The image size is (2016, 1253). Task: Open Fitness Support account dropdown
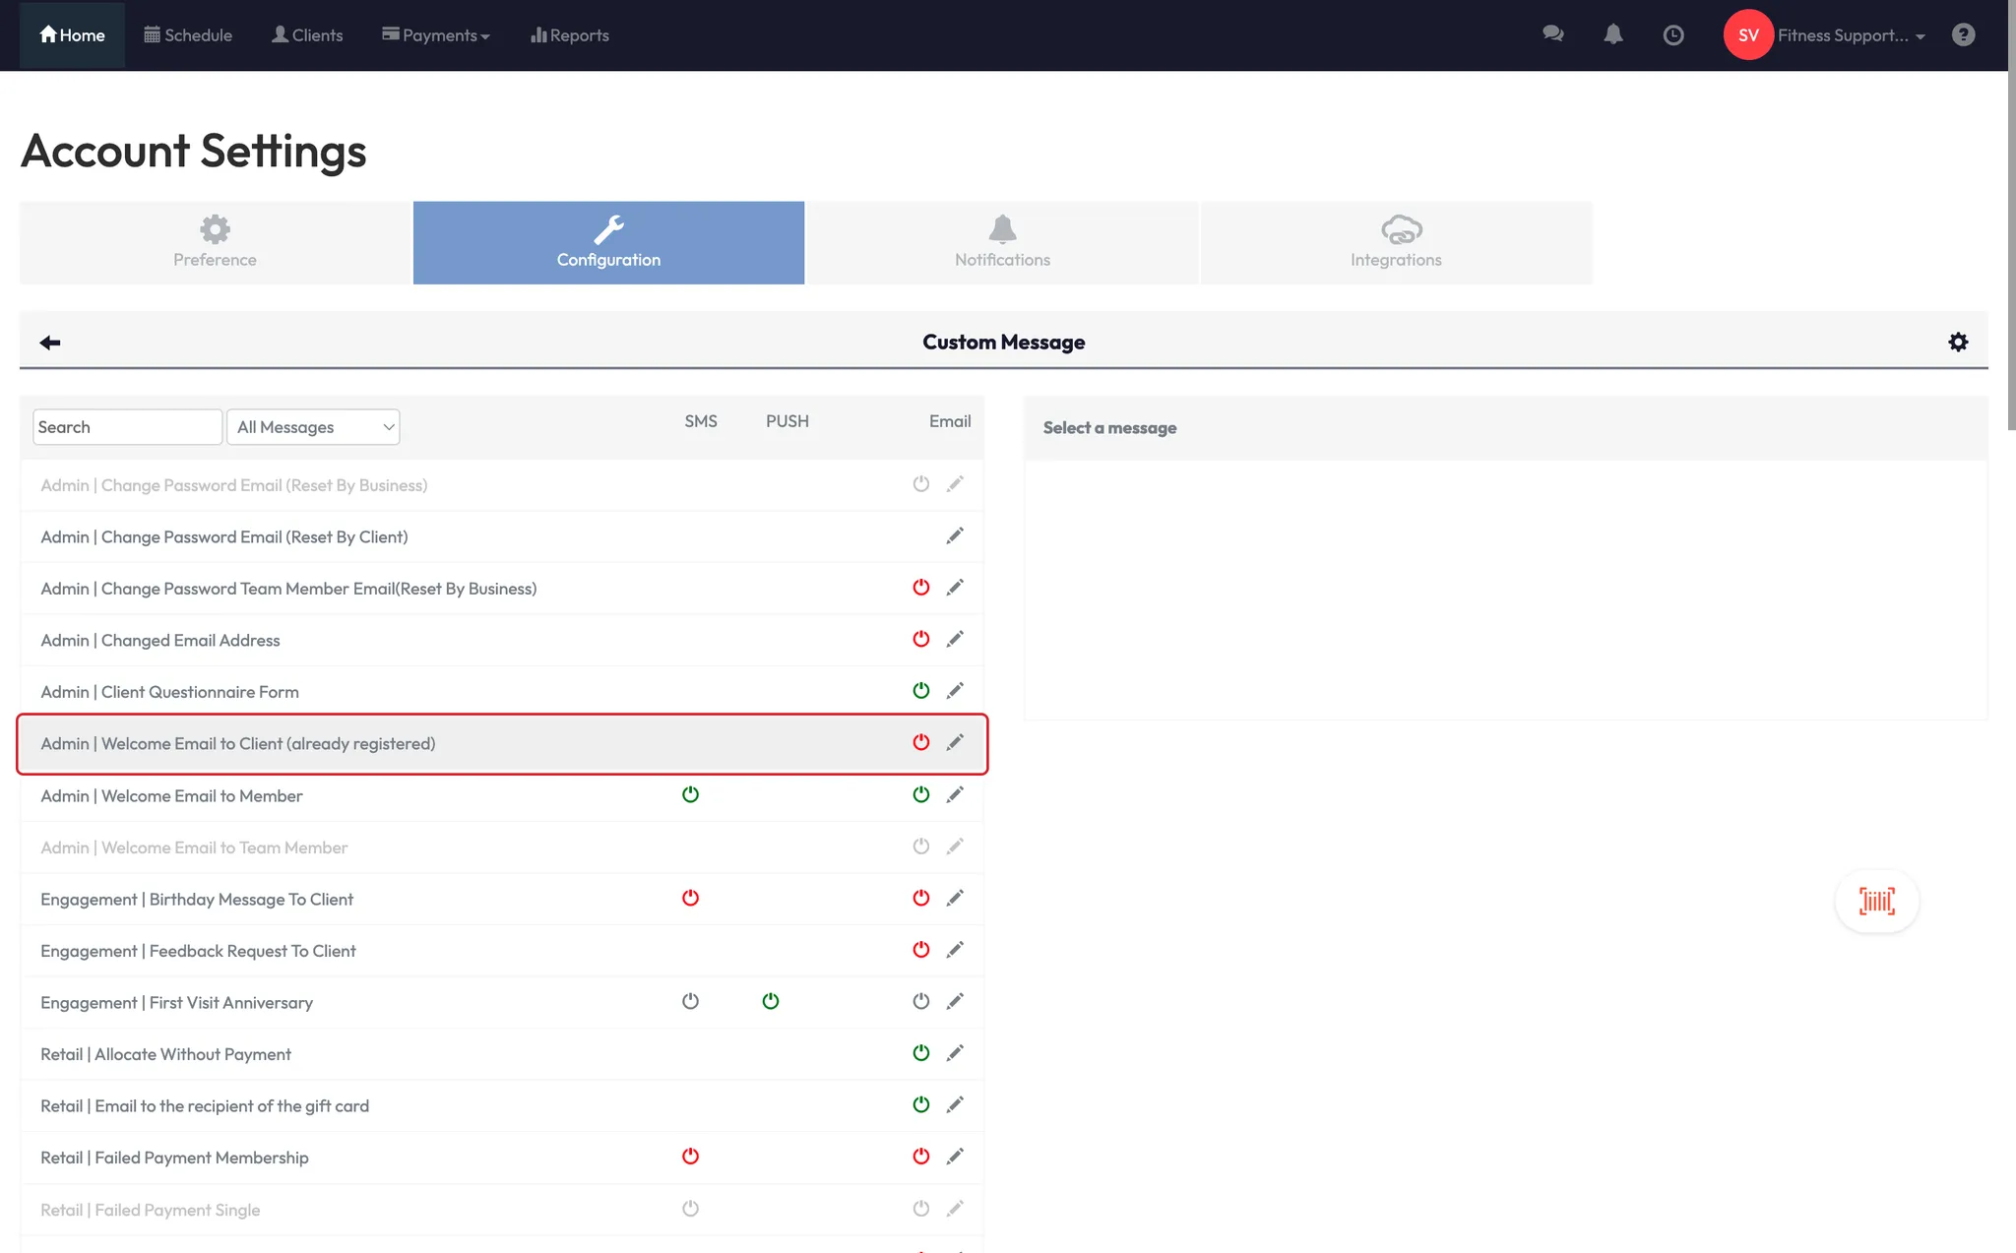(x=1851, y=35)
